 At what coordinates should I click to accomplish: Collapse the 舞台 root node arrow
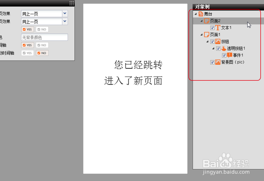(196, 14)
